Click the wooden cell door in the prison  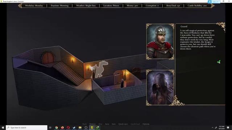click(x=118, y=77)
